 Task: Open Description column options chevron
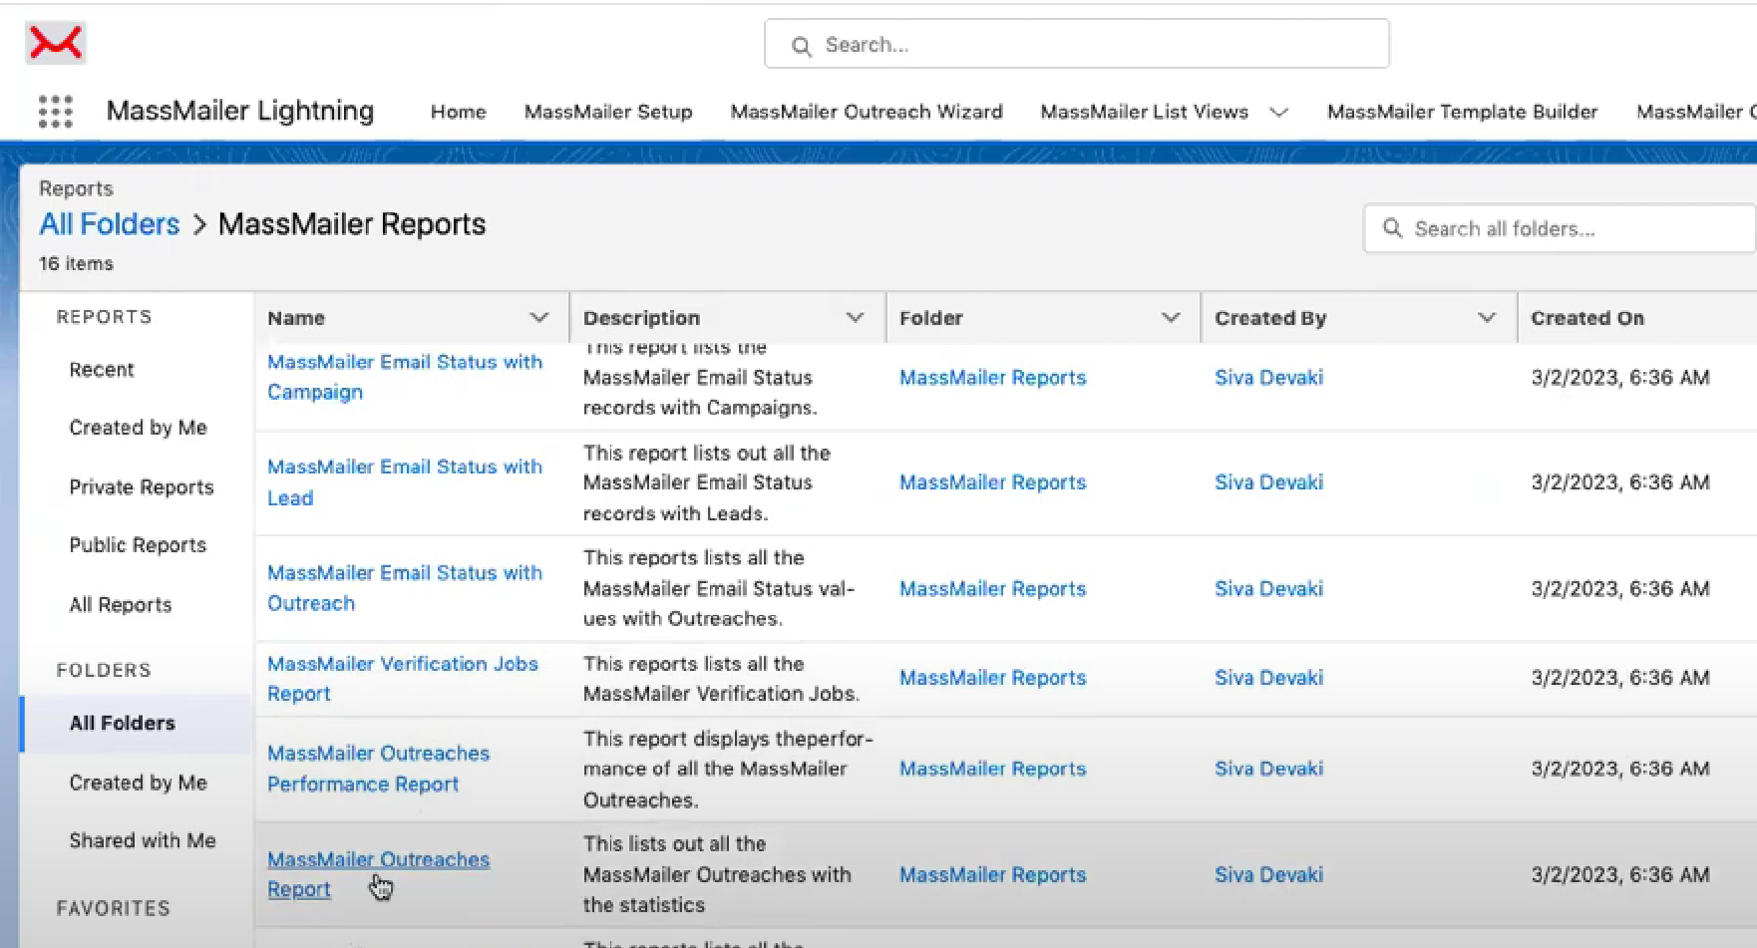pyautogui.click(x=855, y=317)
